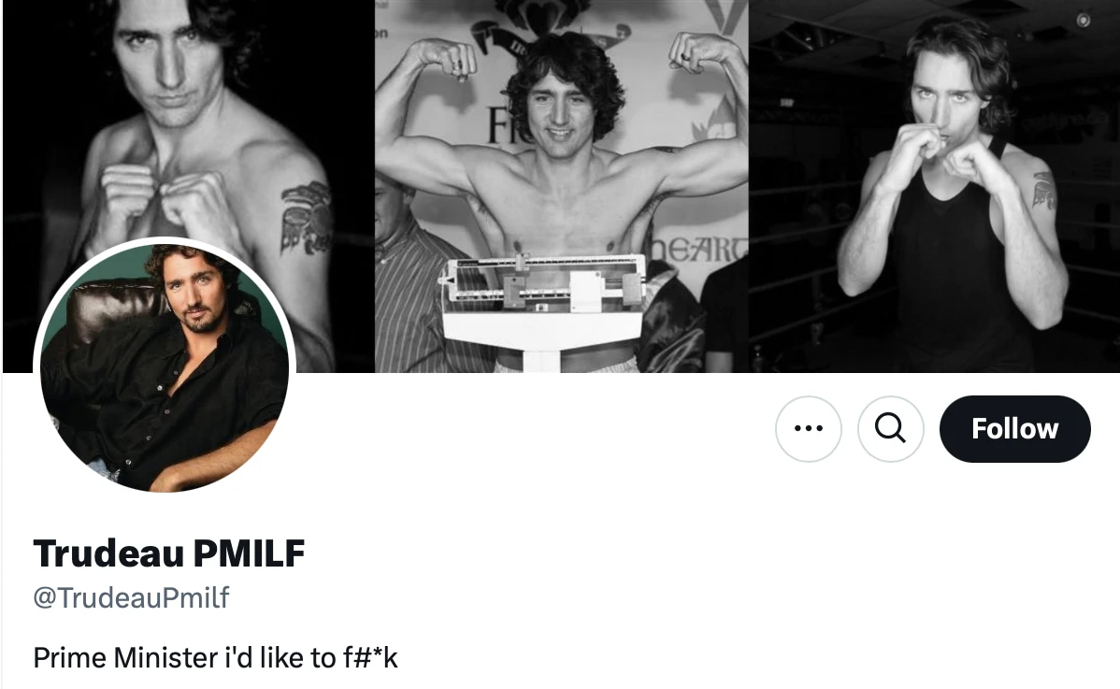
Task: Open the circular profile avatar photo
Action: [x=165, y=368]
